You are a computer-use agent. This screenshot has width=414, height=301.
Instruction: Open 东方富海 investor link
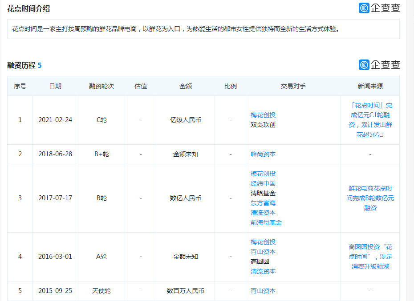263,203
